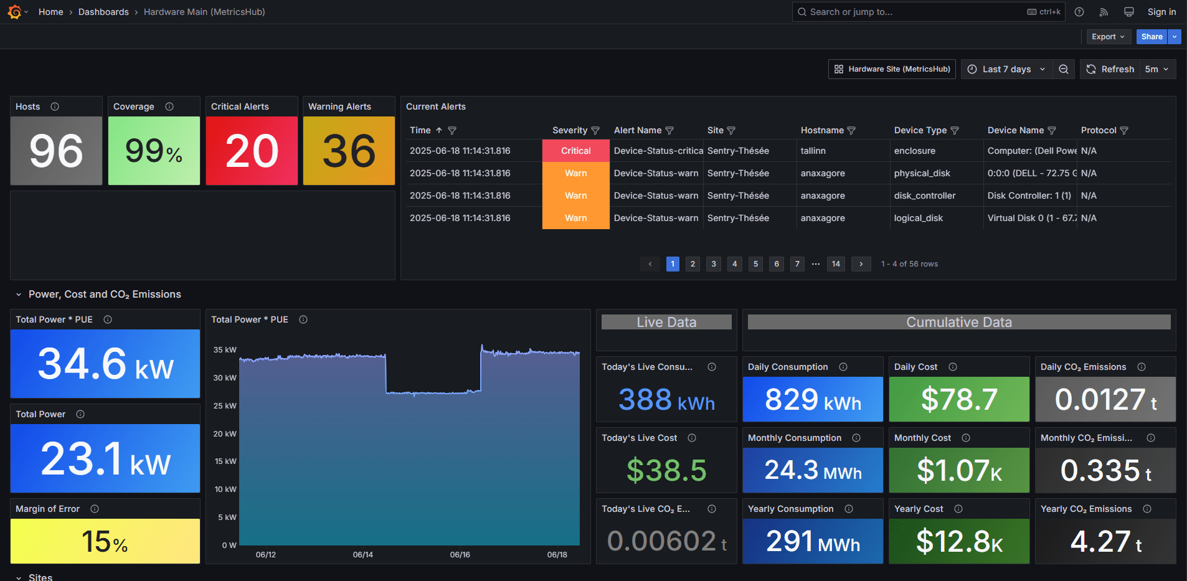The image size is (1187, 581).
Task: Click the Sign in link
Action: click(1161, 11)
